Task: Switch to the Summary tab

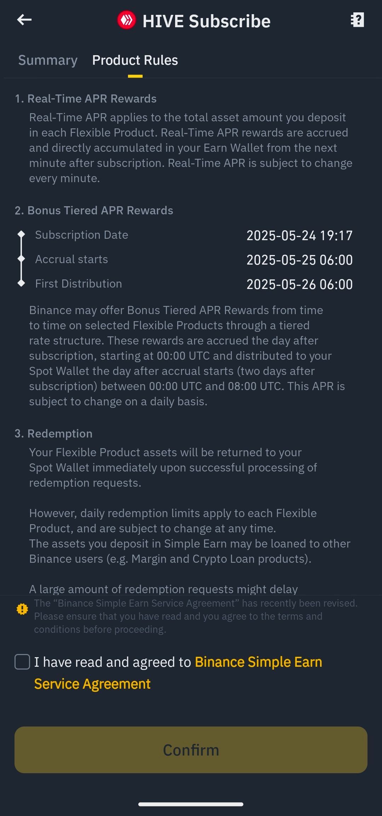Action: click(x=48, y=60)
